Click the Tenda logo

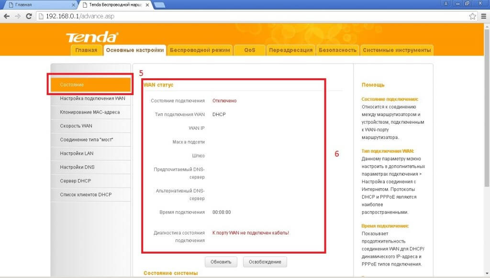91,37
